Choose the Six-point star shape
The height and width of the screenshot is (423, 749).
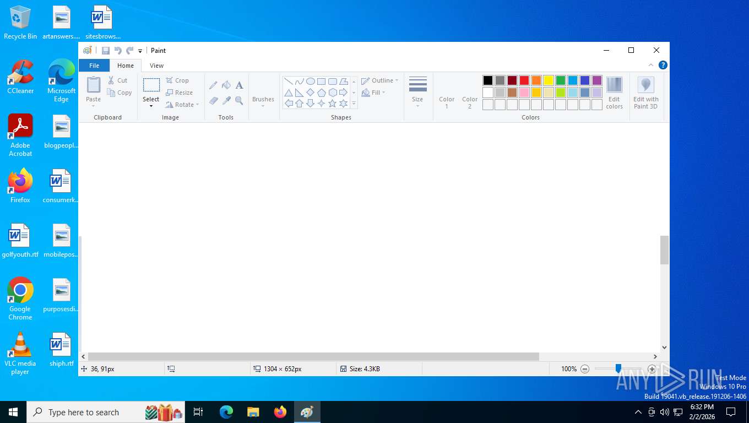point(343,104)
